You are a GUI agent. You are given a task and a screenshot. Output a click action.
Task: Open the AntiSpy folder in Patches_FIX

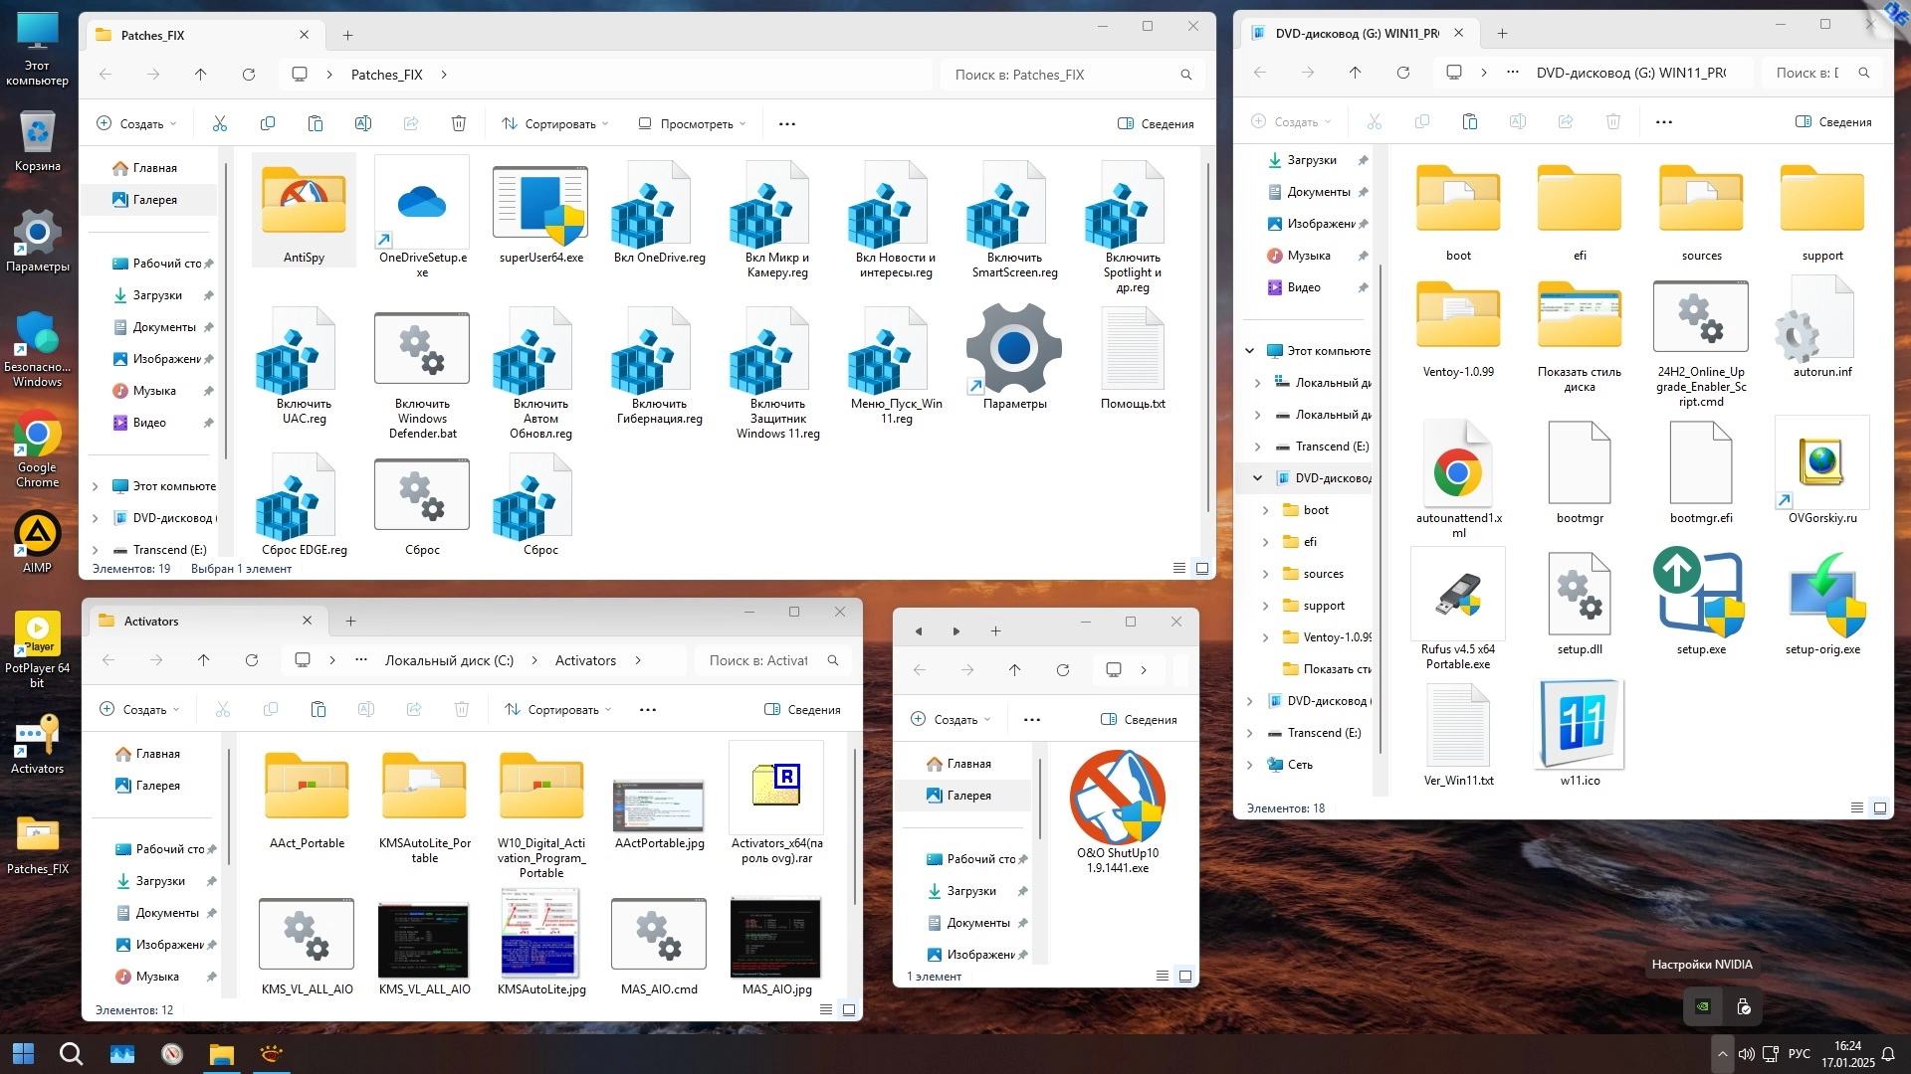tap(304, 203)
